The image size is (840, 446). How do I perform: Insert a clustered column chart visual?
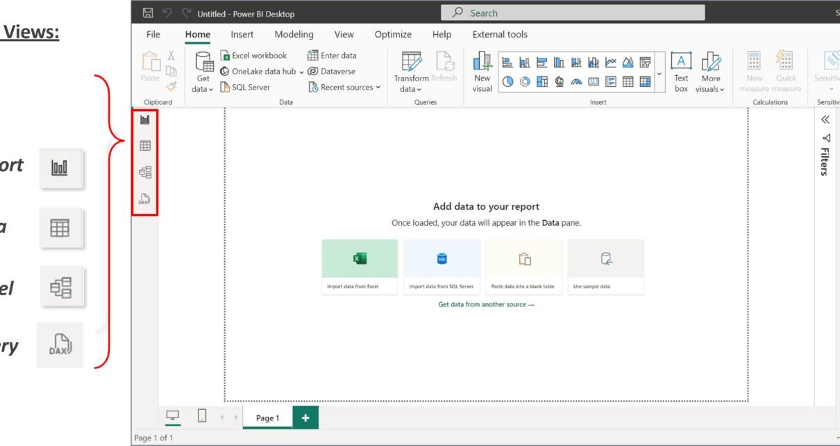coord(559,63)
